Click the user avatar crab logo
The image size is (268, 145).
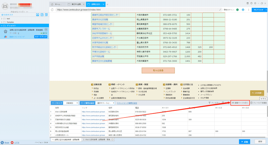click(5, 6)
